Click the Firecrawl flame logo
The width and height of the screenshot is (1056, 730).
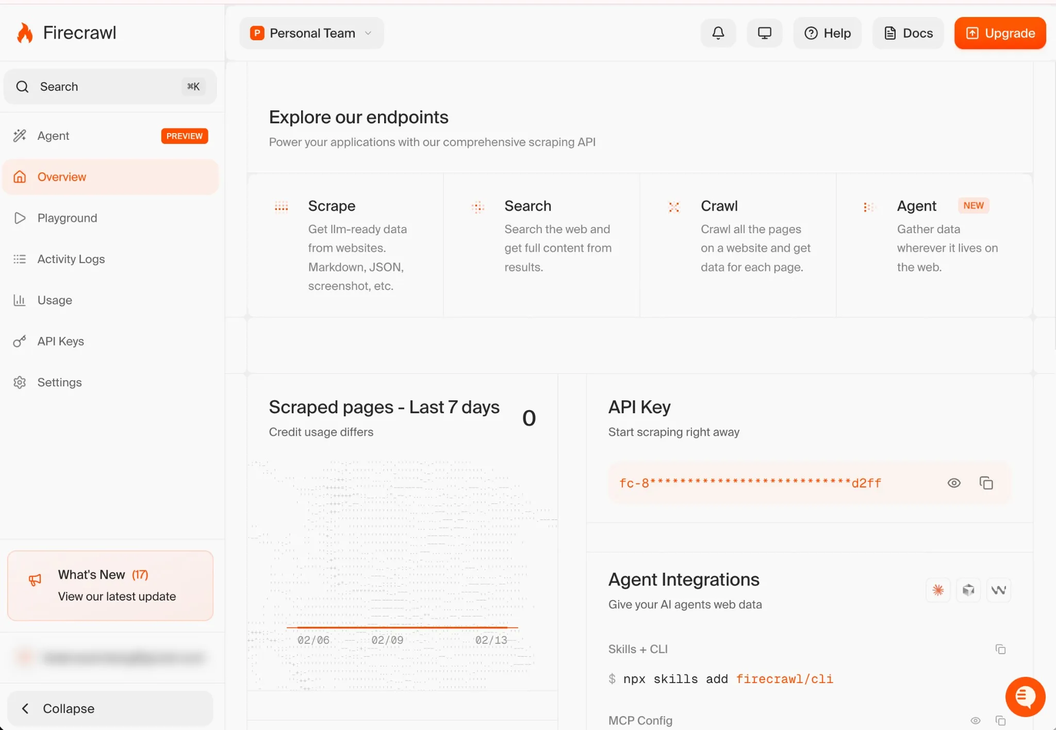tap(25, 33)
